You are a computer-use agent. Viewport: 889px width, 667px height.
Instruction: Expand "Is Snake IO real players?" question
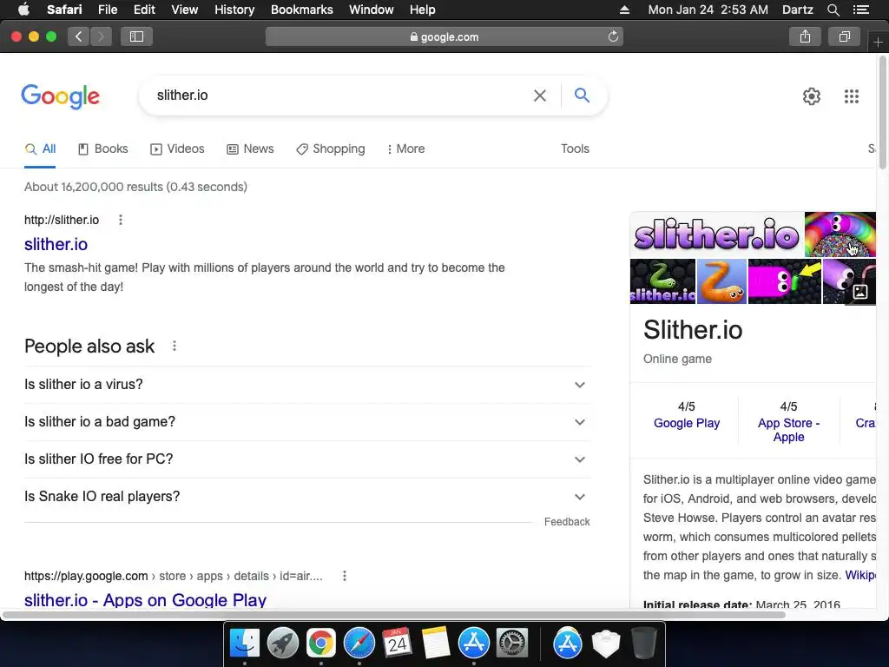pyautogui.click(x=307, y=497)
